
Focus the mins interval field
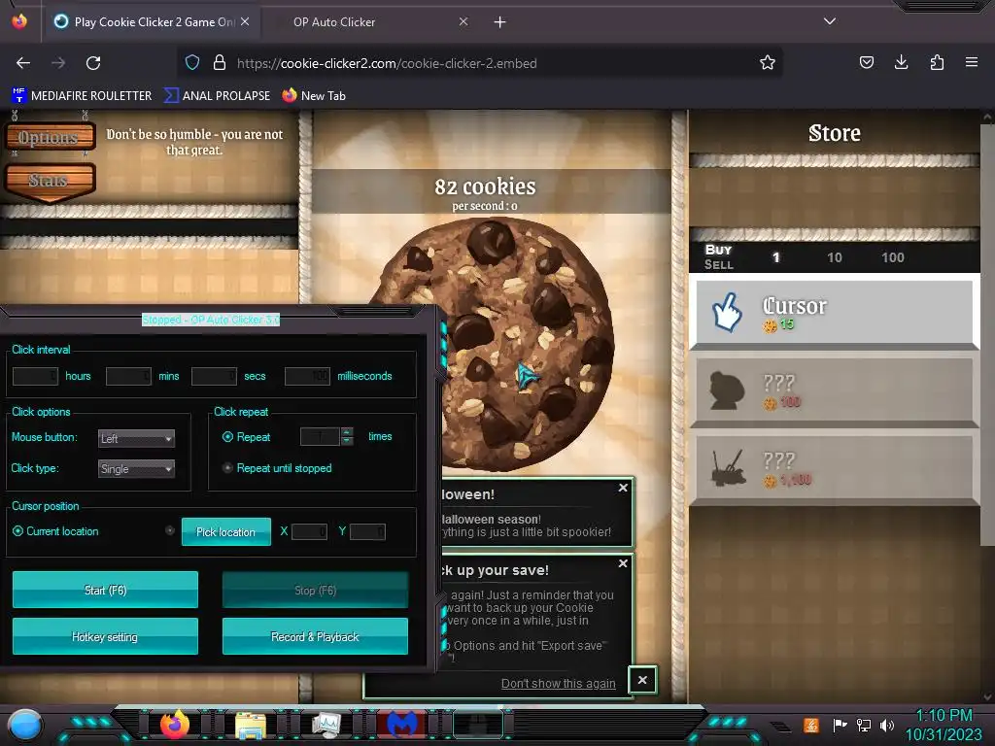click(129, 376)
